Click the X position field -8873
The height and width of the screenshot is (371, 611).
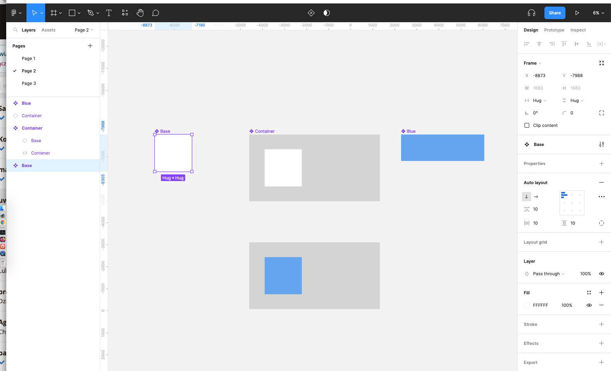(x=540, y=76)
